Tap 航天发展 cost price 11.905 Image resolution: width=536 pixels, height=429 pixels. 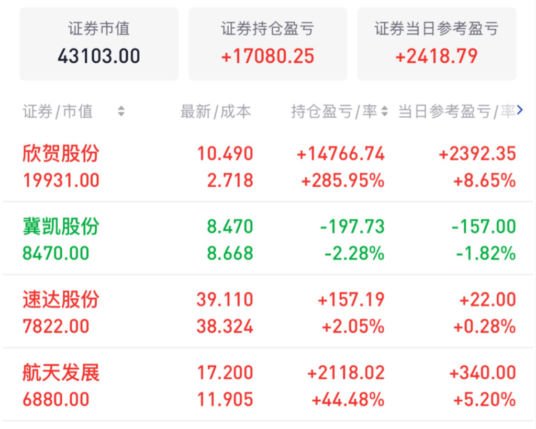tap(225, 400)
